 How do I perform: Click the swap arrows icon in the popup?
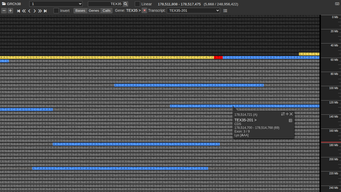[x=283, y=114]
